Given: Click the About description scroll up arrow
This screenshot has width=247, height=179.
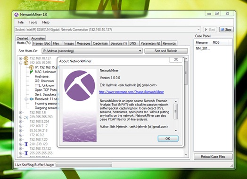Looking at the screenshot, I should click(176, 101).
